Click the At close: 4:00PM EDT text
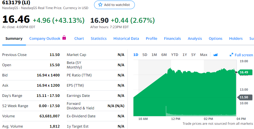254x129 pixels. pos(19,27)
